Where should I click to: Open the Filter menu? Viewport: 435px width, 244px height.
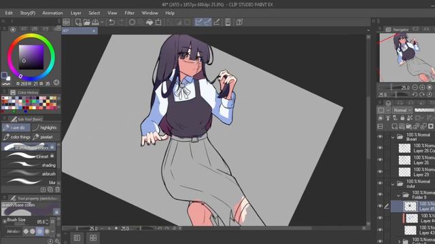coord(129,13)
